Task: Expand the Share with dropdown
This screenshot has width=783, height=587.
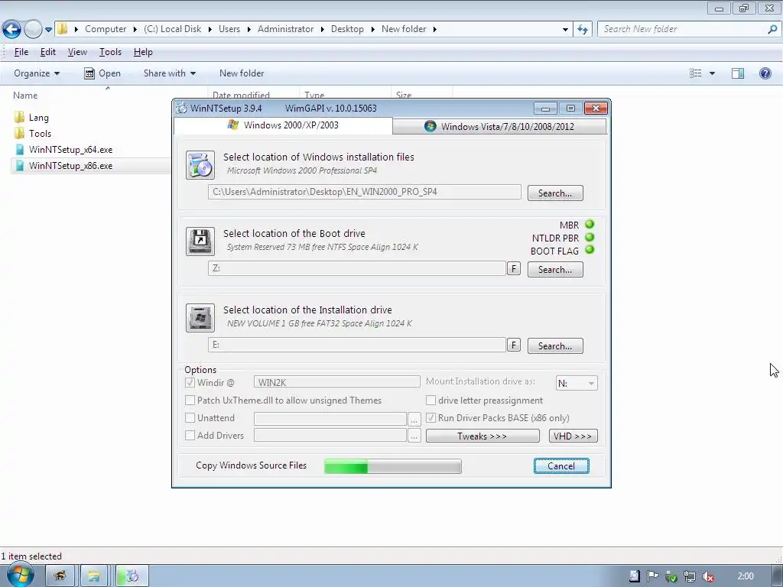Action: 169,73
